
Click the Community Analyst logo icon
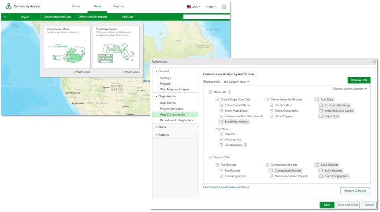click(8, 6)
